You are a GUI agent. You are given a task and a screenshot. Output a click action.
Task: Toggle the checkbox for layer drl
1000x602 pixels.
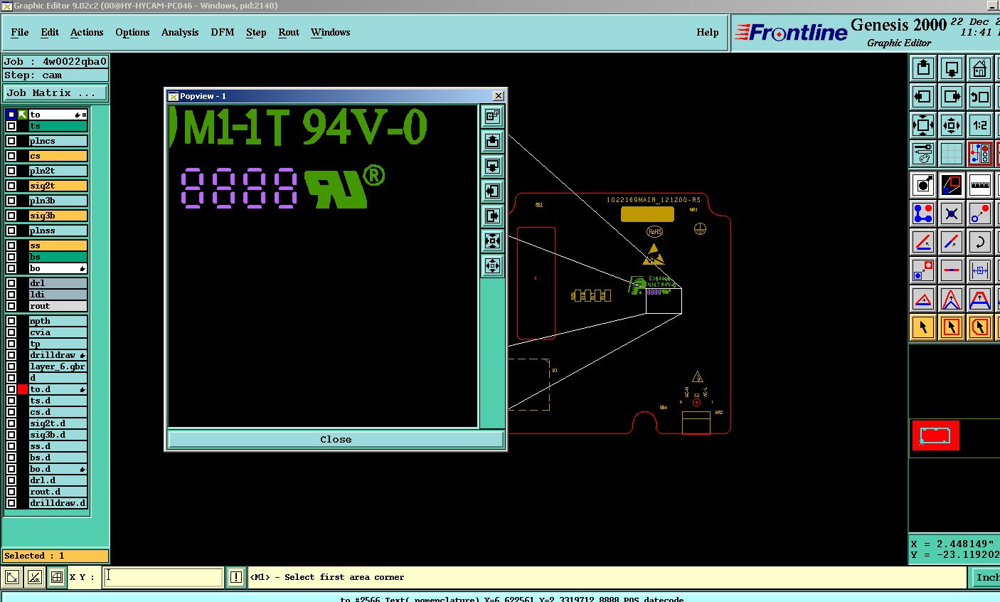[11, 283]
